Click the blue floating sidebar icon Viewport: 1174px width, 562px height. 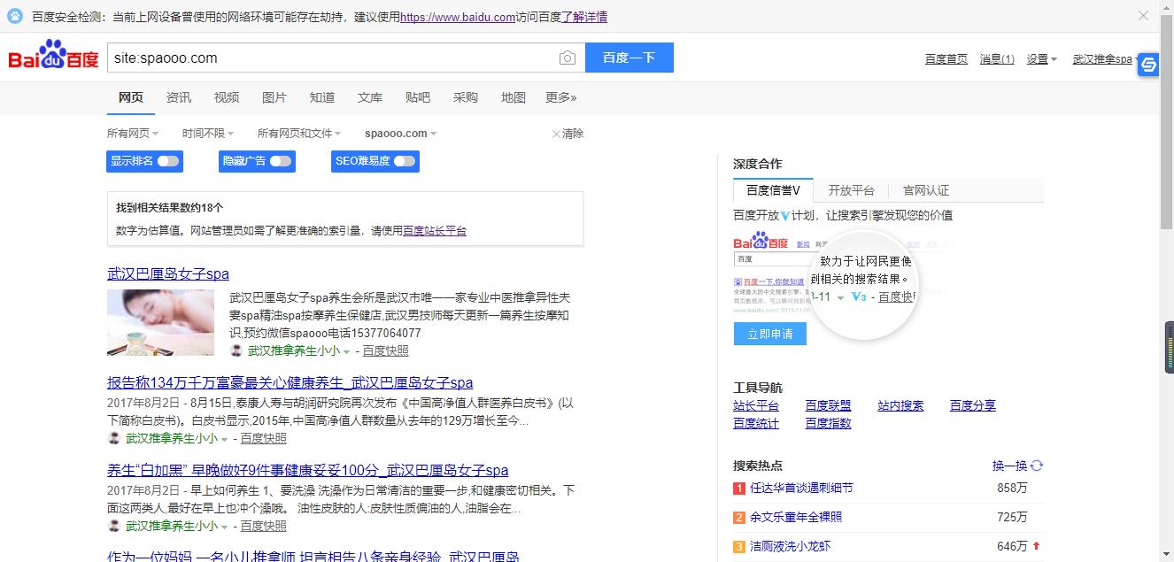click(x=1147, y=64)
